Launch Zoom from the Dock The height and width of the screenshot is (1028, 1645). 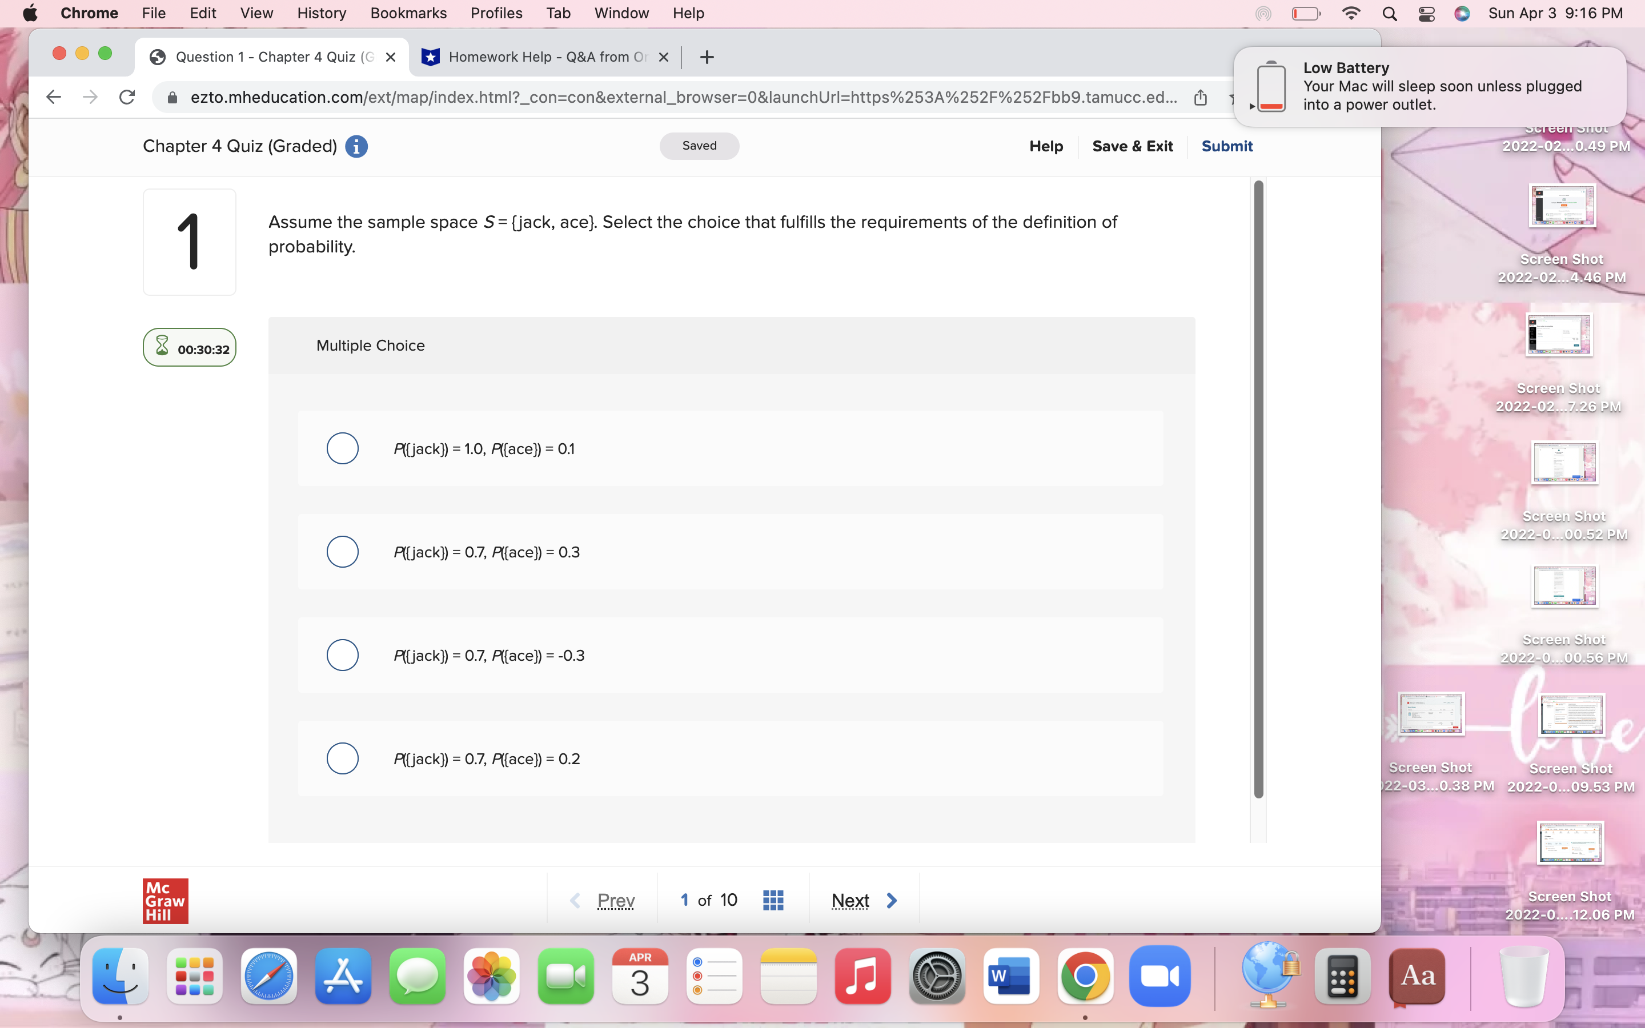(x=1161, y=977)
